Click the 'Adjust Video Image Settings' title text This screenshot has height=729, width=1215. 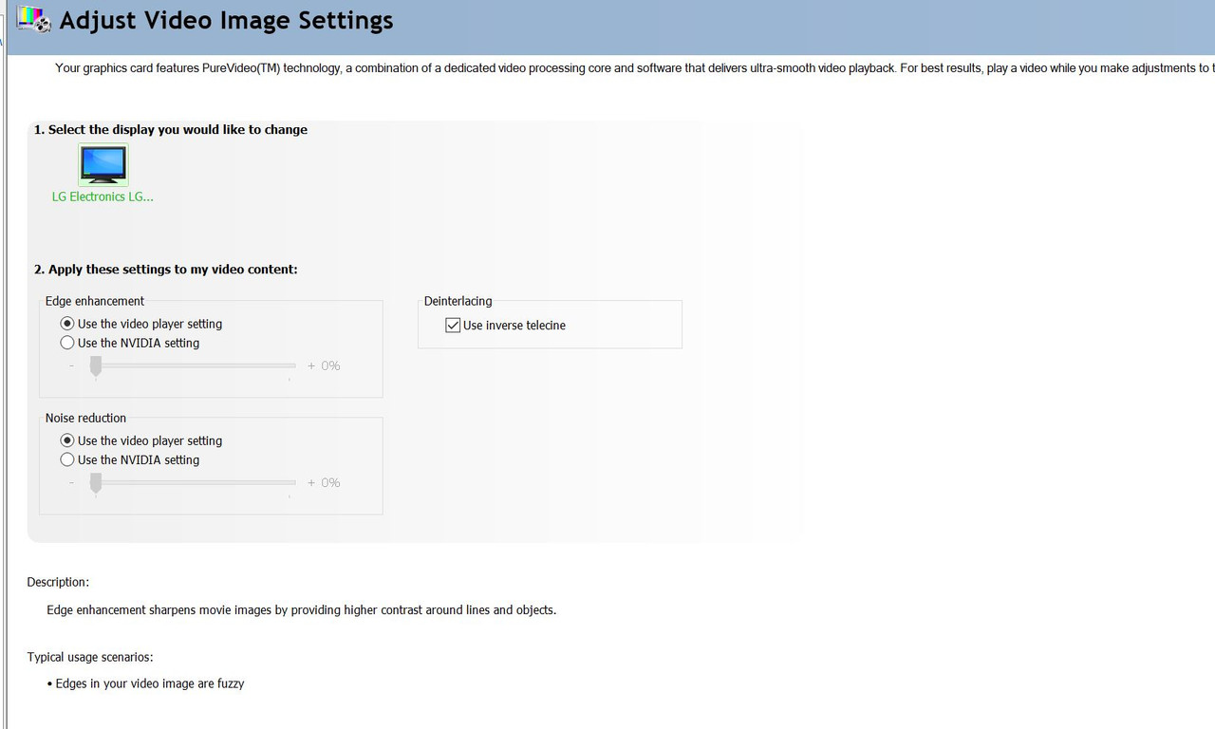[226, 20]
